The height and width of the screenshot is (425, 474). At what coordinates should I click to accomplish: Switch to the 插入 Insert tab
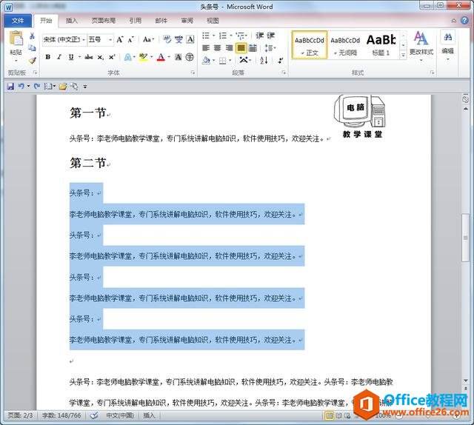(72, 21)
